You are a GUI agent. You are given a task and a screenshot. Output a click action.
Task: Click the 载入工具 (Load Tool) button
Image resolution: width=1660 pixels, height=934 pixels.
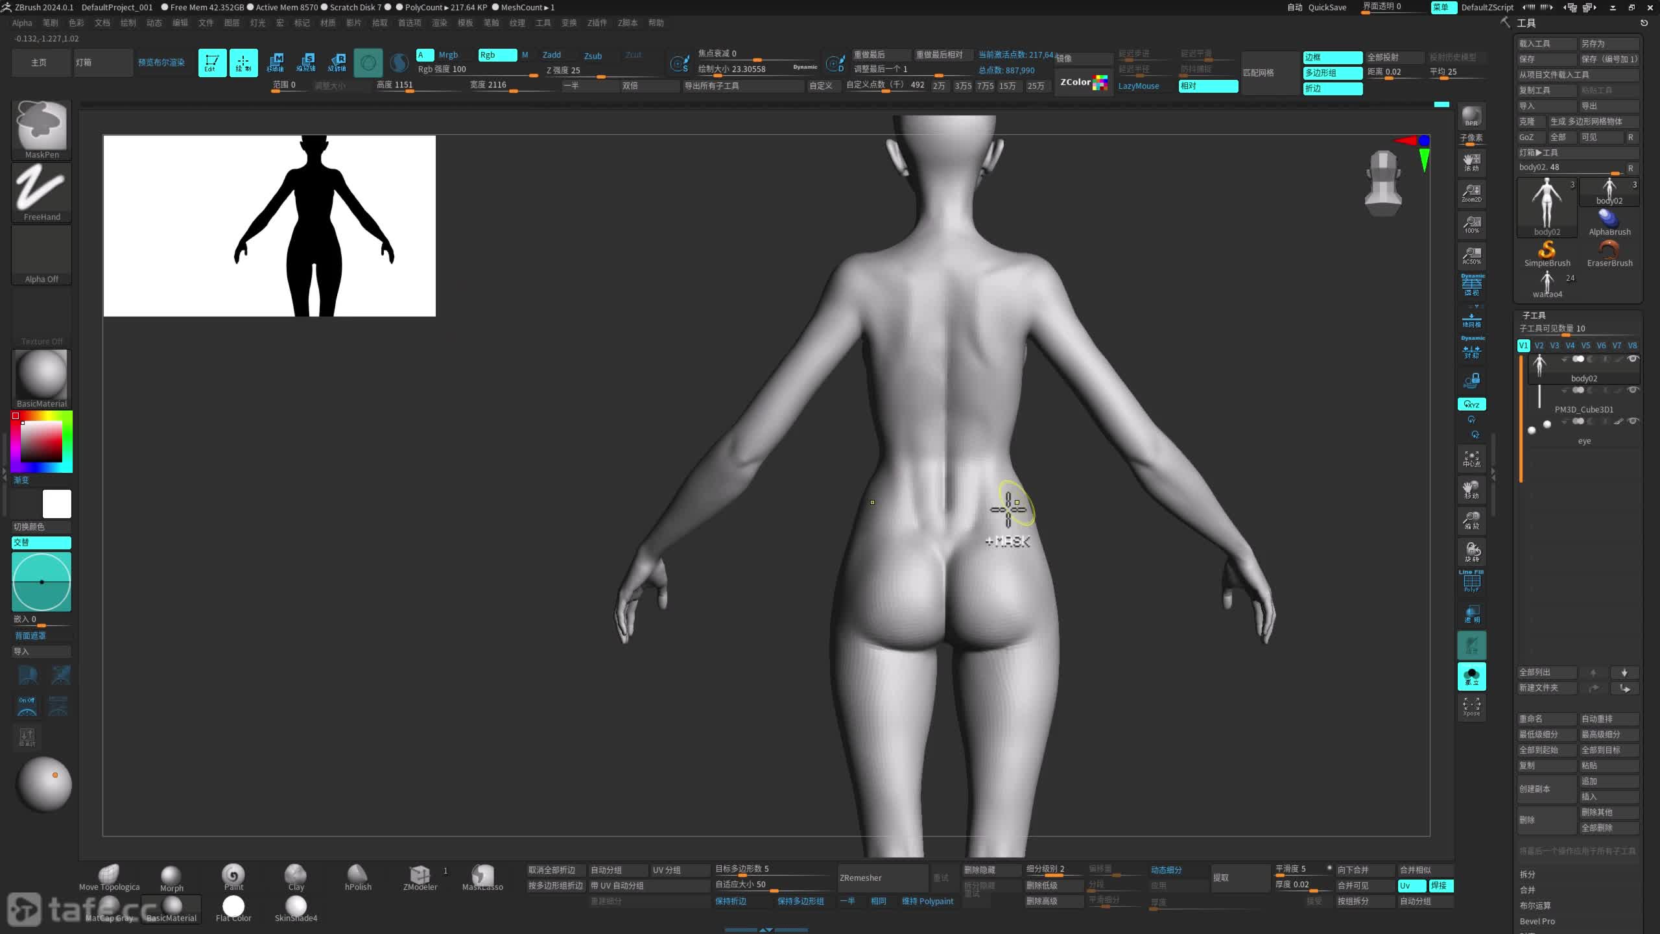pos(1547,43)
